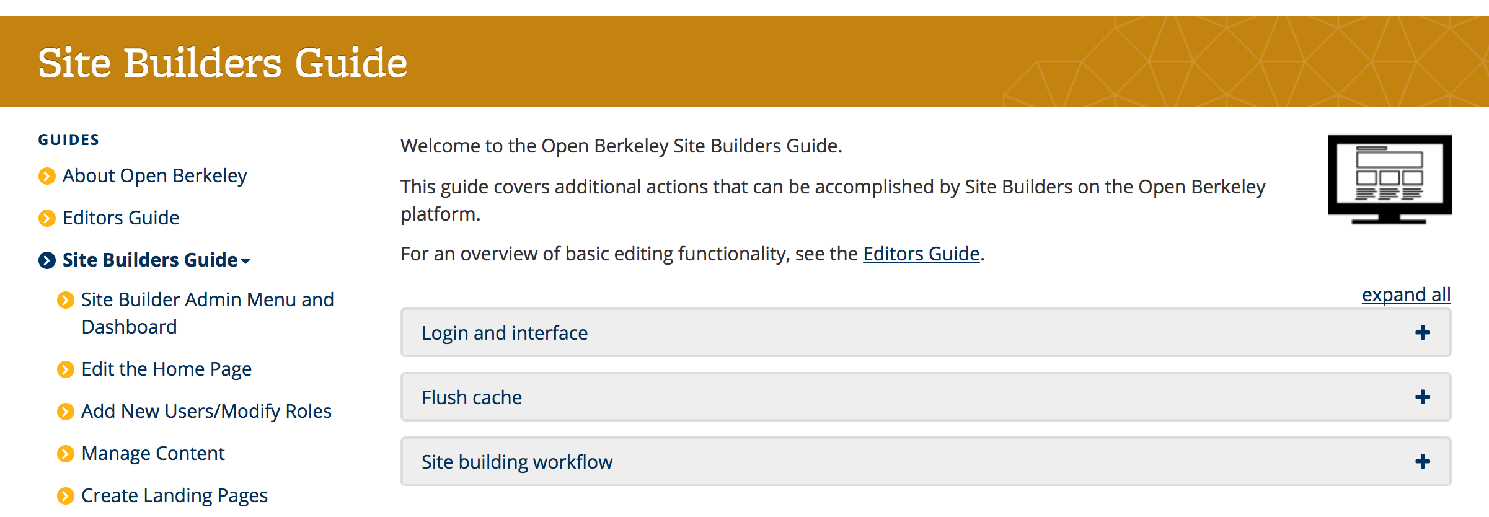Image resolution: width=1489 pixels, height=517 pixels.
Task: Expand the Site building workflow accordion
Action: [926, 461]
